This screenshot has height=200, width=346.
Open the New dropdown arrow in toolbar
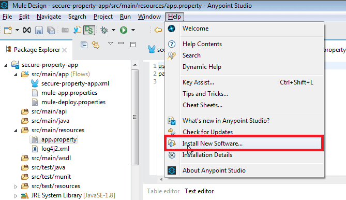(17, 30)
